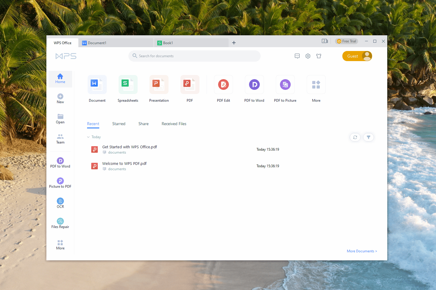
Task: Refresh the recent documents list
Action: click(355, 137)
